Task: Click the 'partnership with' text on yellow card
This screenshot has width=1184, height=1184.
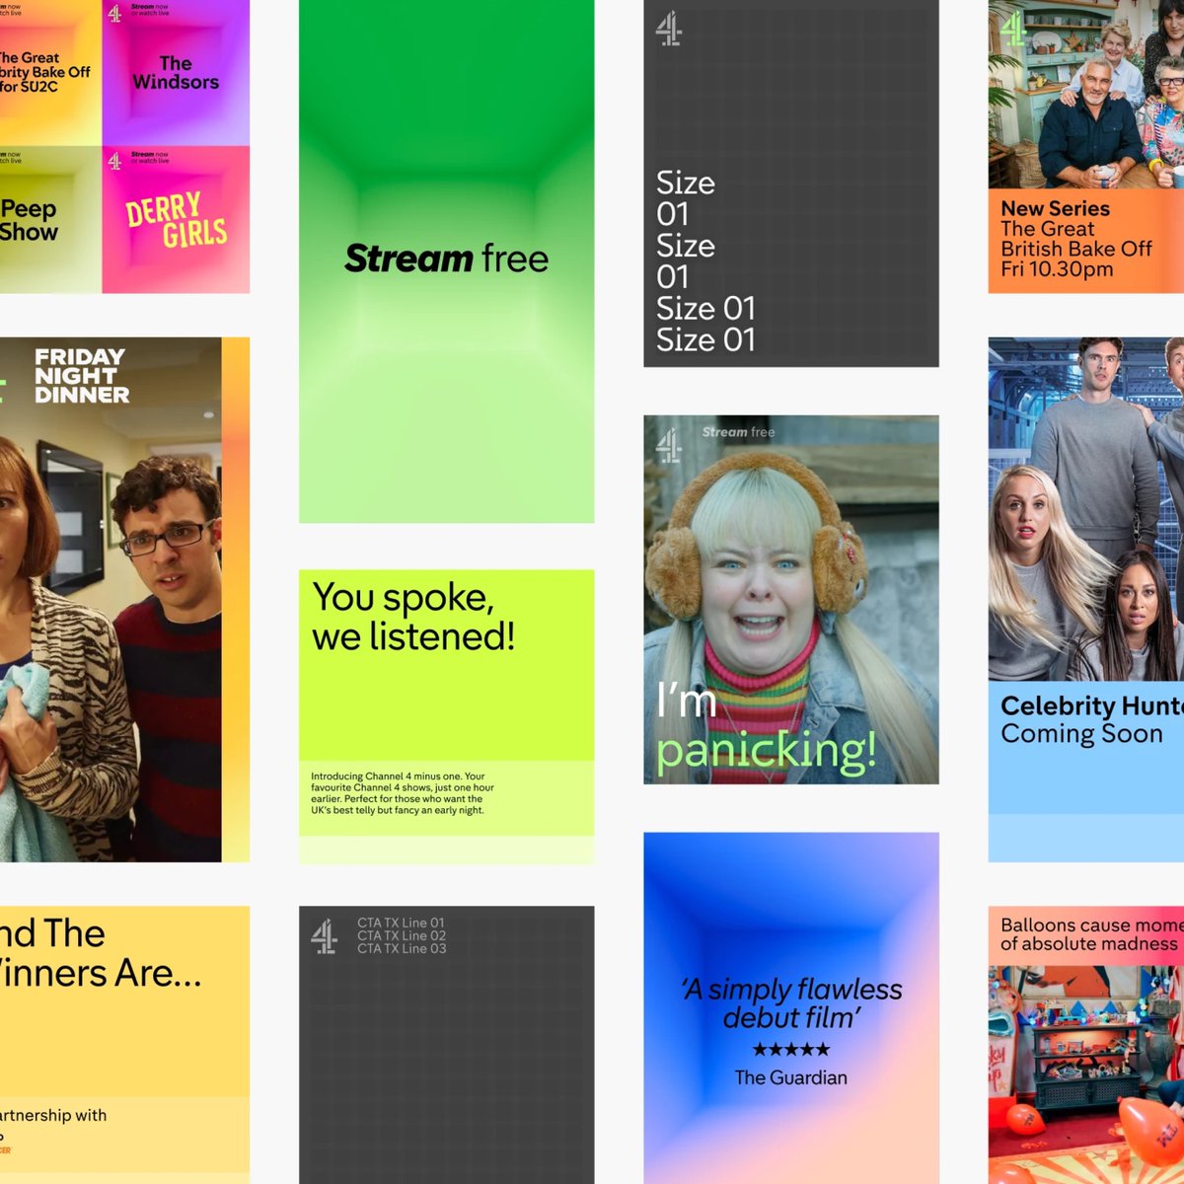Action: coord(53,1115)
